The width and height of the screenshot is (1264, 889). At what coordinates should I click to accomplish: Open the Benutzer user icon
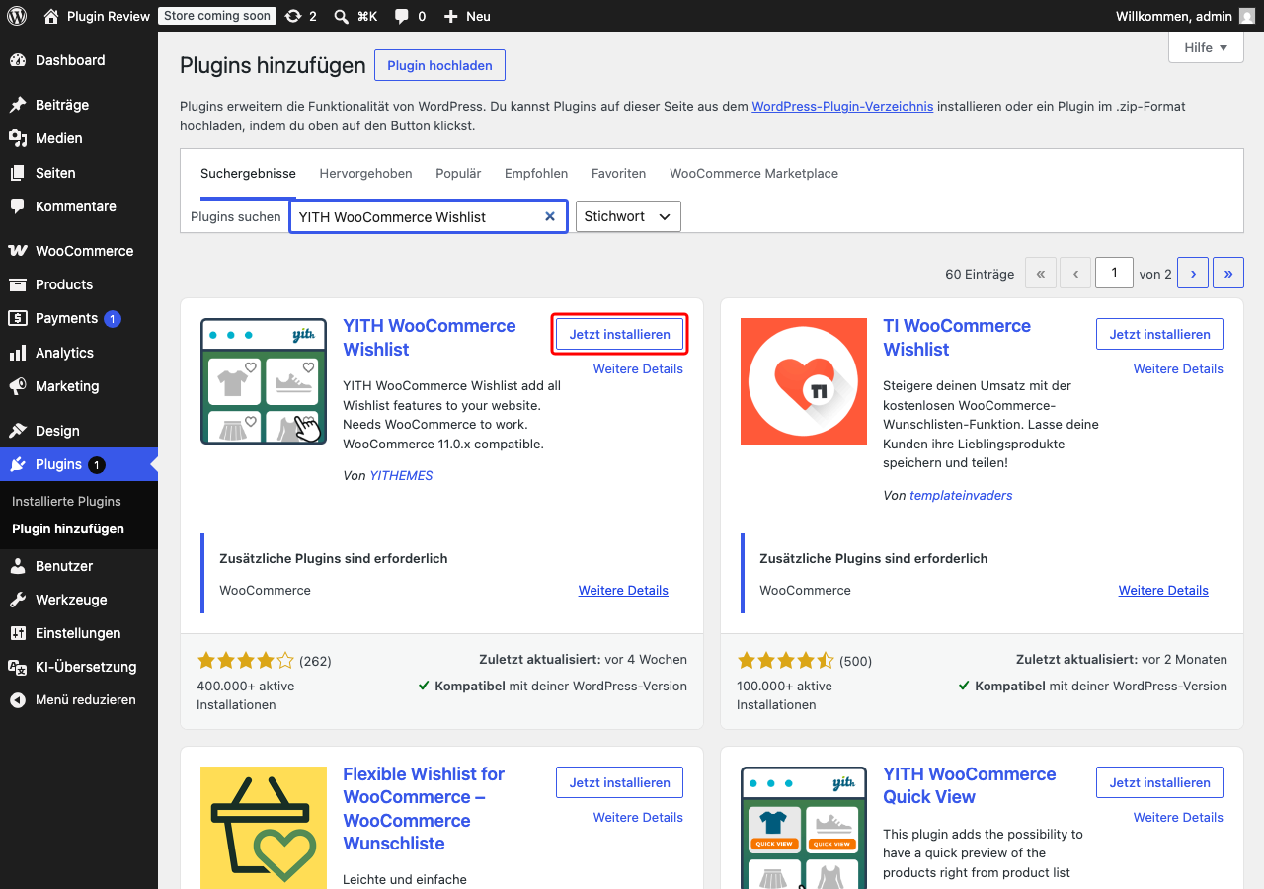click(18, 566)
